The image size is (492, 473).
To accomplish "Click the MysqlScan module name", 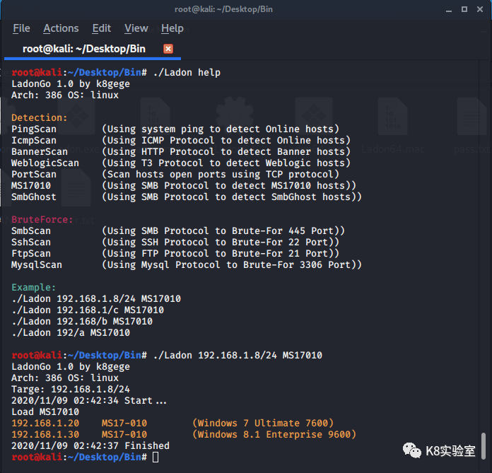I will click(x=37, y=264).
